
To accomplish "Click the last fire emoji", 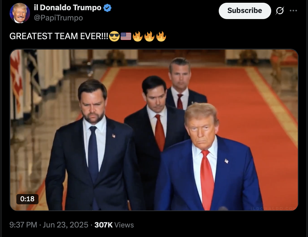I will point(161,36).
